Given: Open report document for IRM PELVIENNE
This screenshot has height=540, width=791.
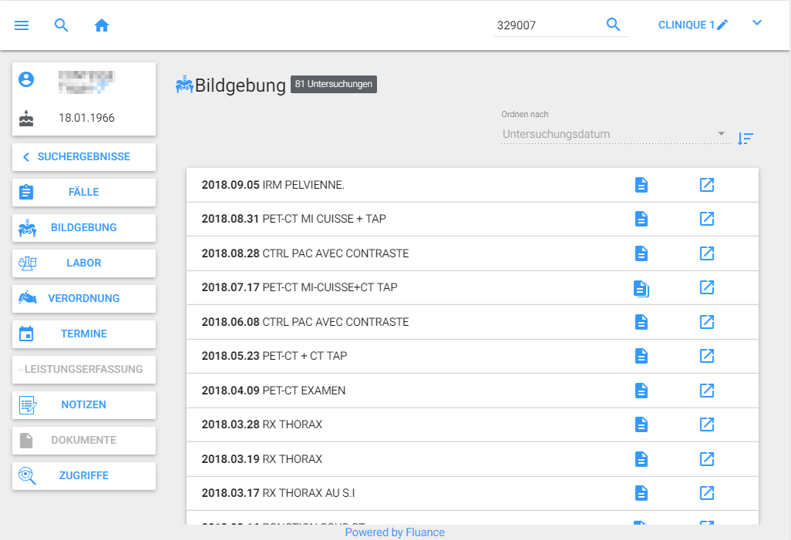Looking at the screenshot, I should pyautogui.click(x=641, y=185).
